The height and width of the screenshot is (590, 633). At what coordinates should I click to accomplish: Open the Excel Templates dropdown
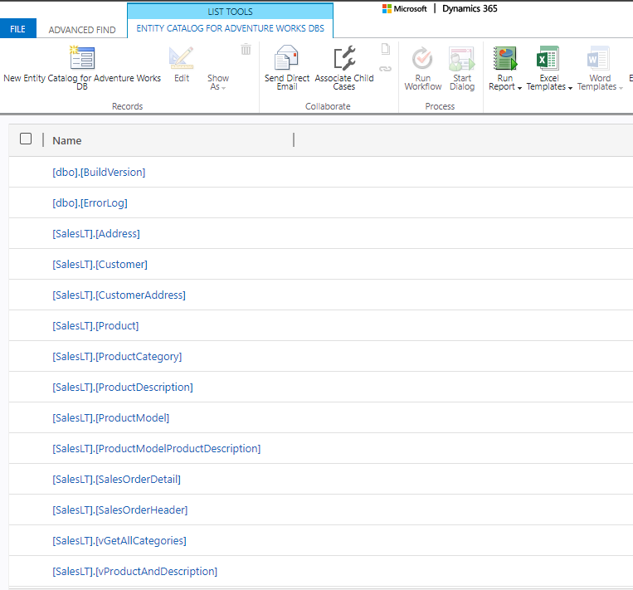coord(549,82)
